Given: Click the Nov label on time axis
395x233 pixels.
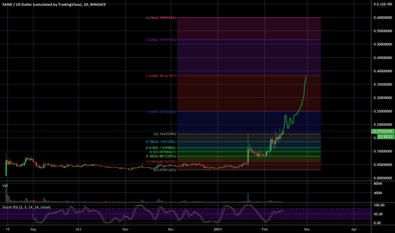Looking at the screenshot, I should 125,229.
